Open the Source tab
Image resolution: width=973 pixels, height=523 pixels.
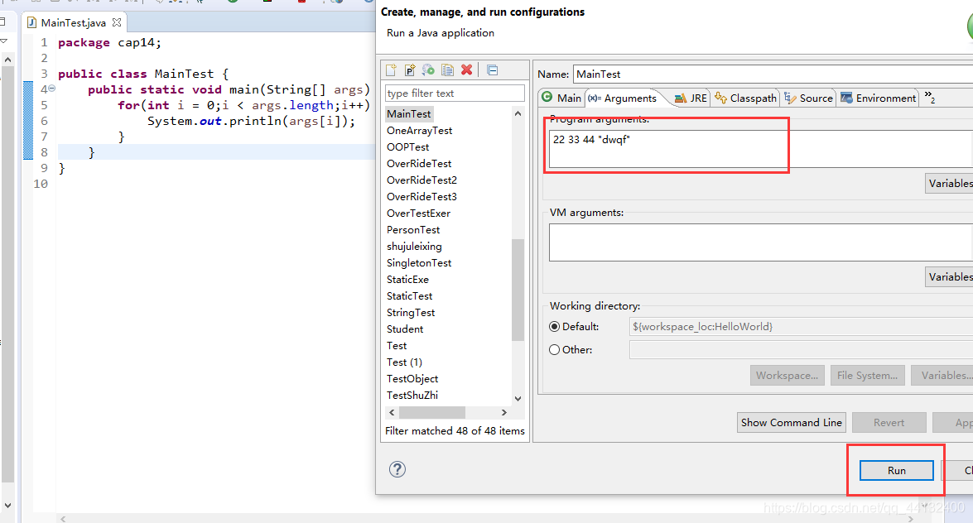(808, 98)
